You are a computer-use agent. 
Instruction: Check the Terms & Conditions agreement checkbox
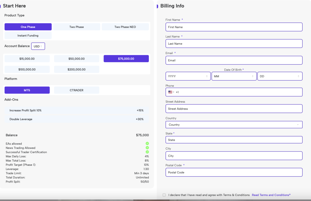coord(164,195)
